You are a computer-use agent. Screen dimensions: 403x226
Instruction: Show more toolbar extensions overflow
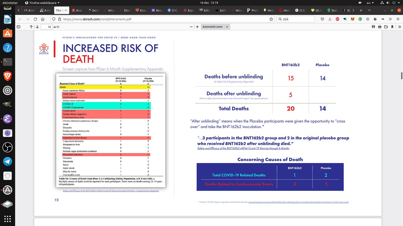point(390,19)
